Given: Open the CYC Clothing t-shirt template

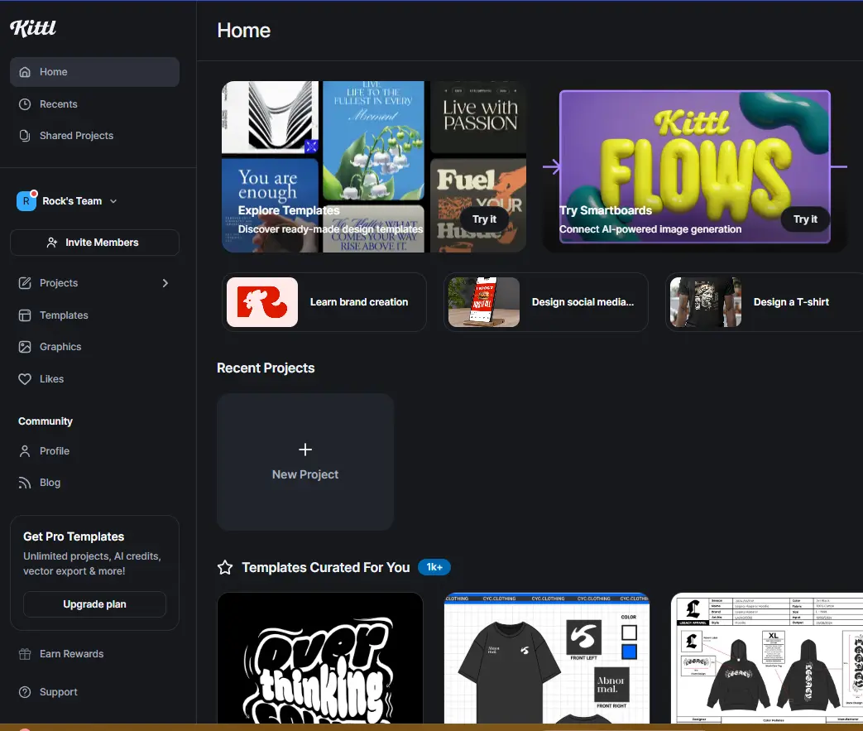Looking at the screenshot, I should pos(547,658).
